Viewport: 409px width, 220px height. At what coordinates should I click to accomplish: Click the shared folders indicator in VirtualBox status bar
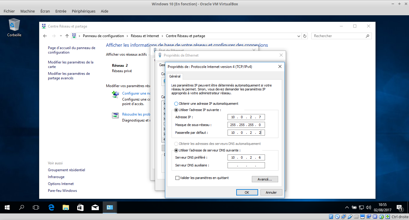pyautogui.click(x=356, y=217)
